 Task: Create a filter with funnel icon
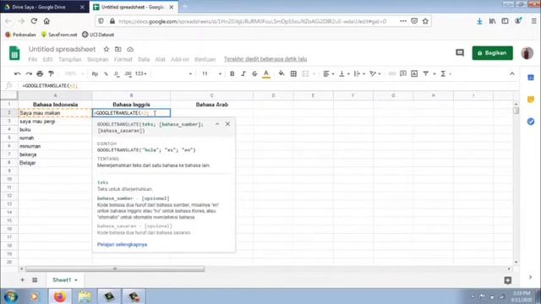[x=426, y=73]
